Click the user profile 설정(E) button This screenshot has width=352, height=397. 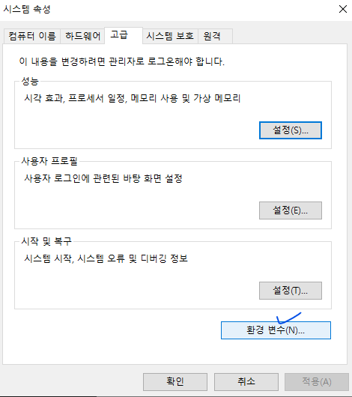click(x=291, y=210)
